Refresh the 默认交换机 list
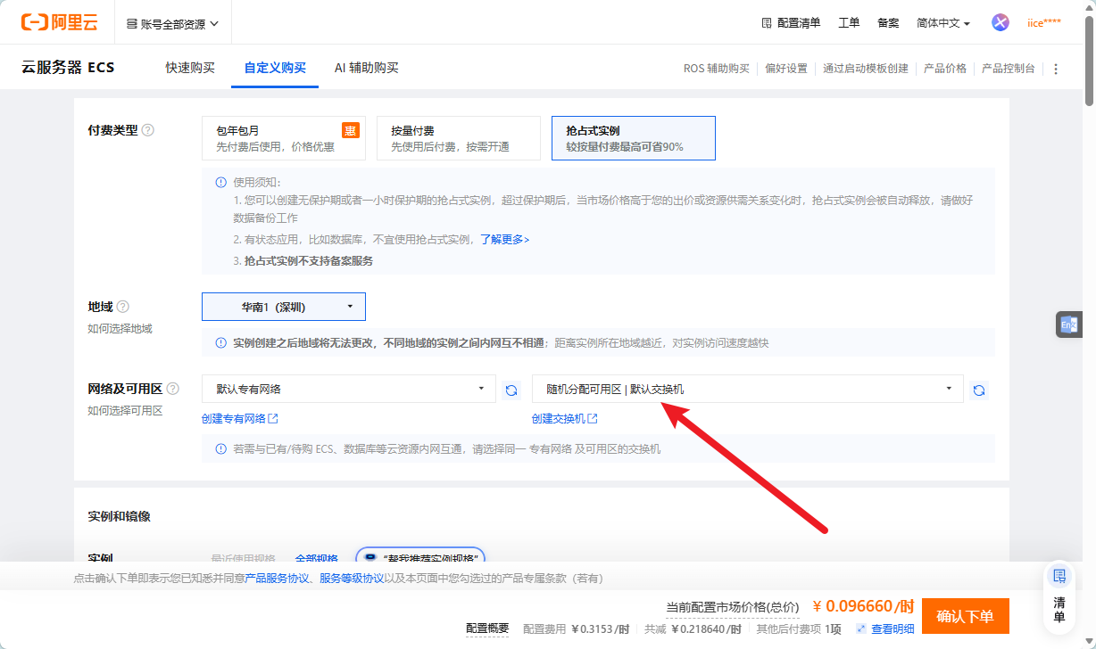 (x=979, y=390)
